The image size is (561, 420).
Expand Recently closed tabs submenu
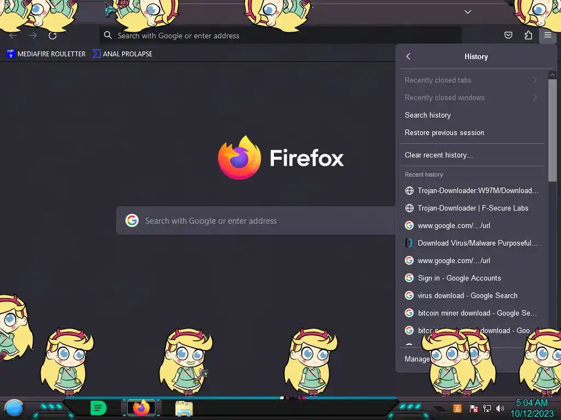(472, 80)
